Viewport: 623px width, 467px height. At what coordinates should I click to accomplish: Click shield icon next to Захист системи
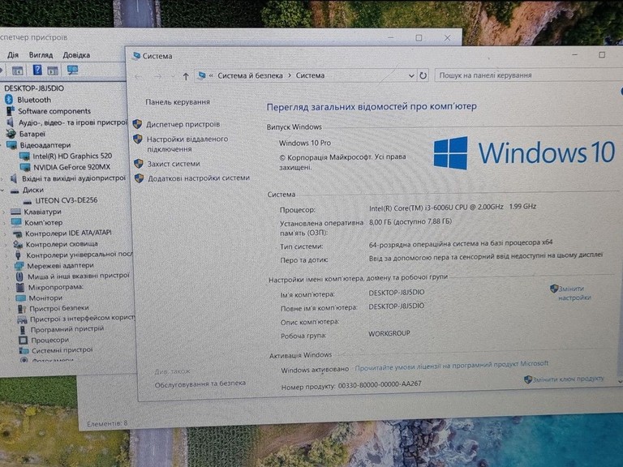click(x=139, y=163)
